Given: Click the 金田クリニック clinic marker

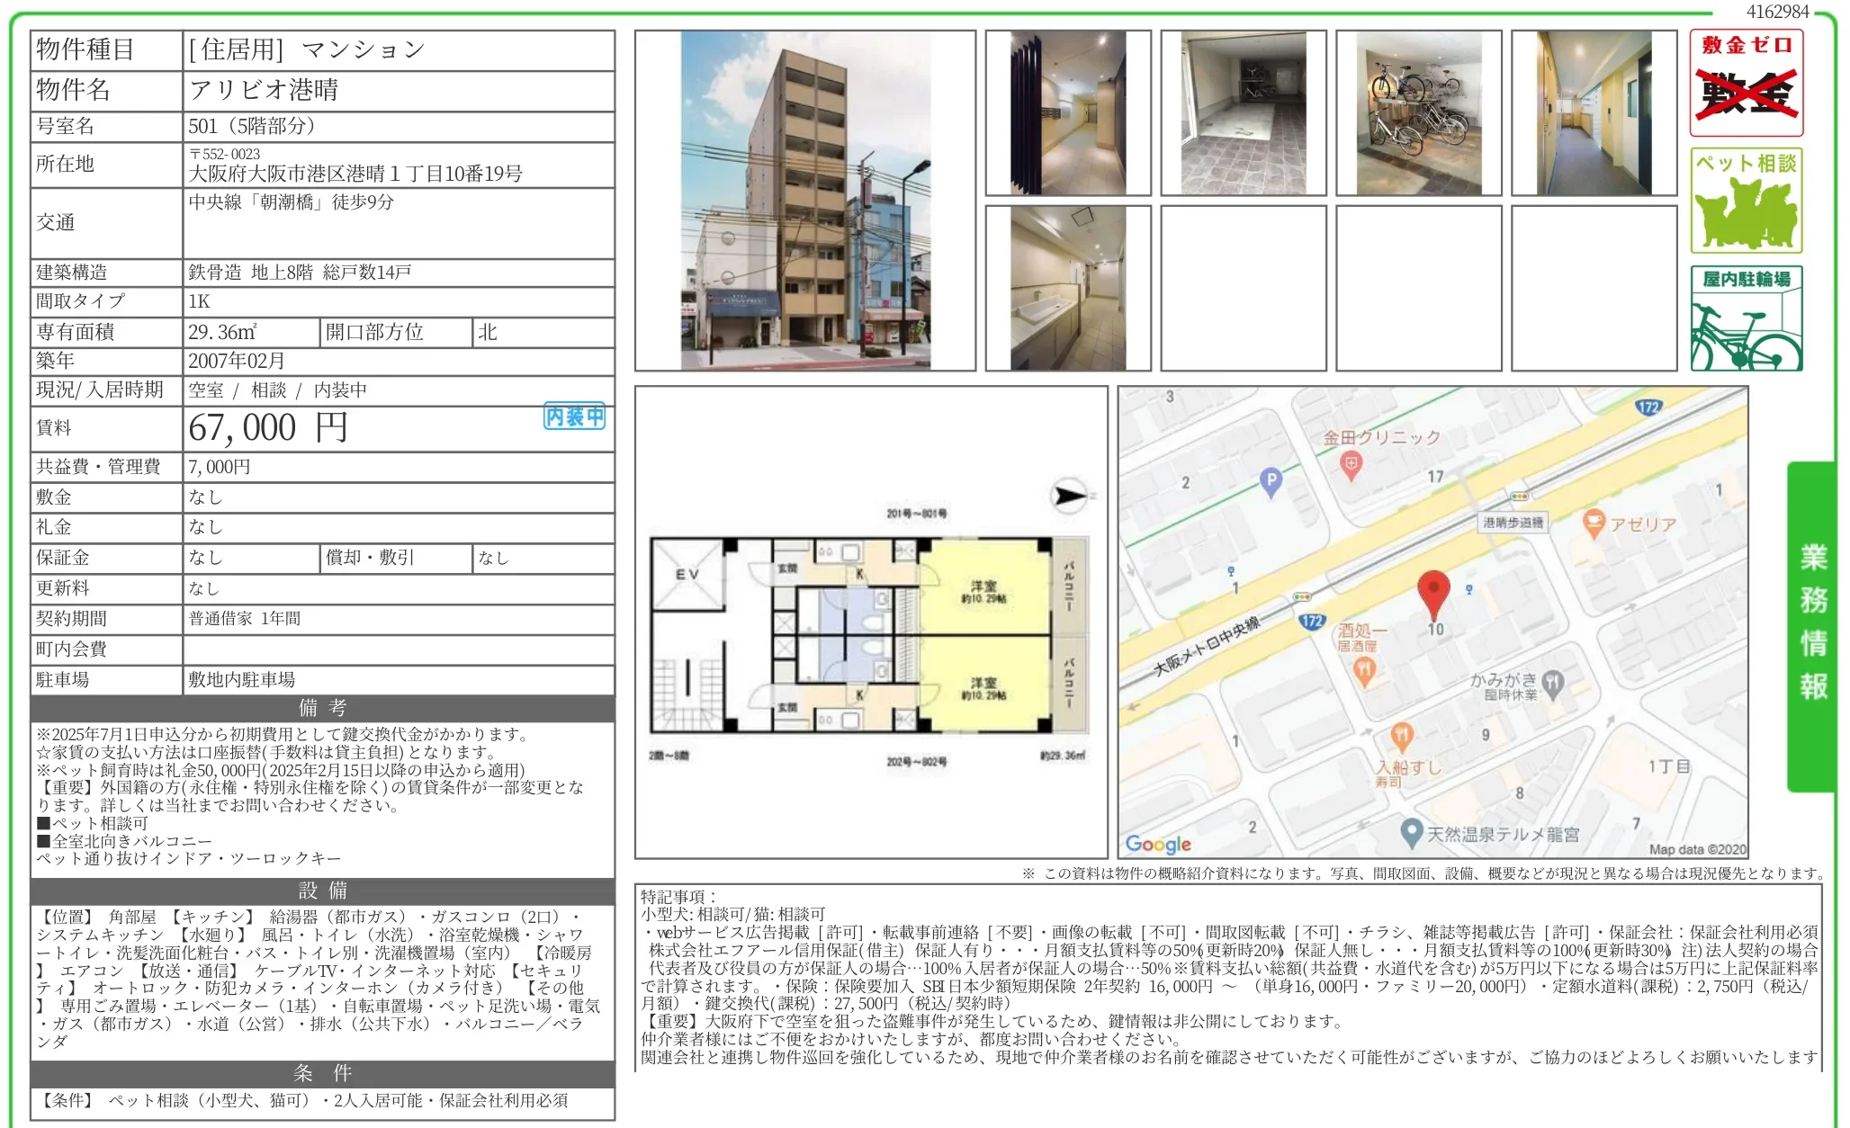Looking at the screenshot, I should pos(1351,466).
